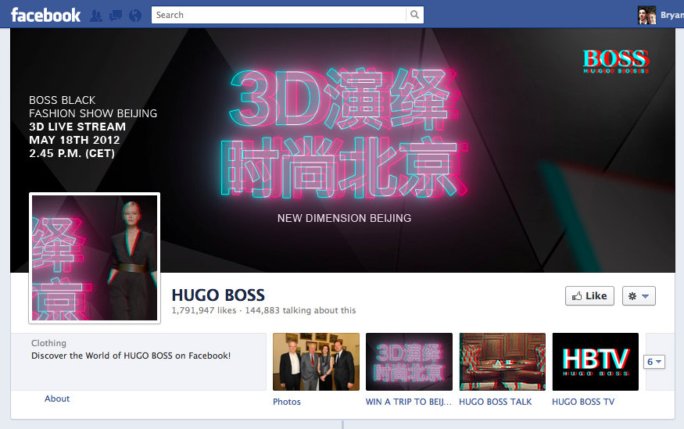Open the friend requests icon
This screenshot has height=429, width=684.
[x=97, y=15]
